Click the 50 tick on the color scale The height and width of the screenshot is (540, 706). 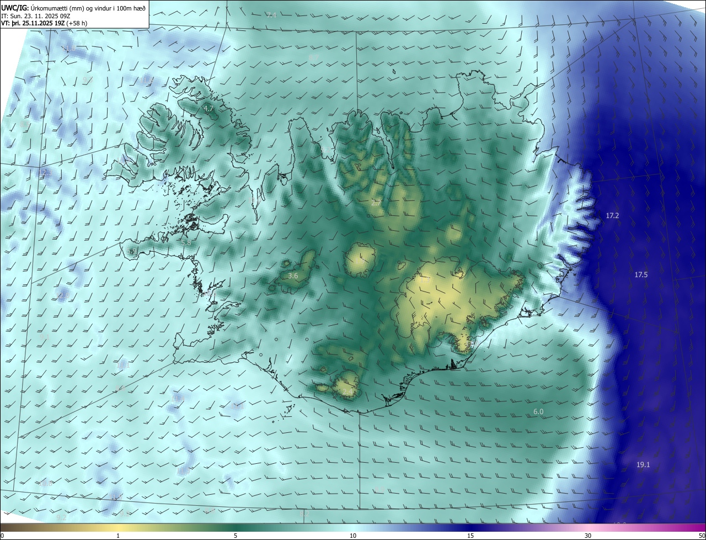click(x=702, y=536)
